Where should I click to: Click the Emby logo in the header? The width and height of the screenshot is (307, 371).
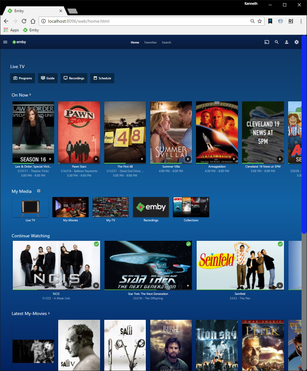click(x=19, y=42)
